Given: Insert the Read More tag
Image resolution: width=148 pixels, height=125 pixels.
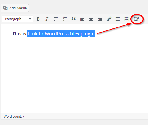Looking at the screenshot, I should (x=118, y=19).
